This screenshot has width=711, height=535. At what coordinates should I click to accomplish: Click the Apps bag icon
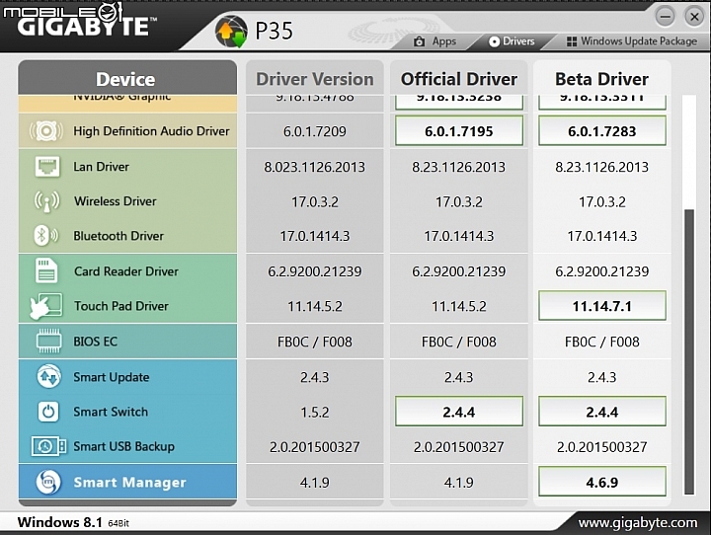(420, 41)
